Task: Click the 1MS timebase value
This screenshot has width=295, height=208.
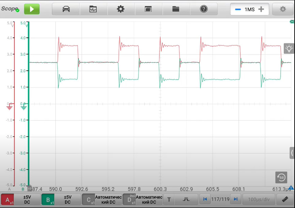Action: 250,10
